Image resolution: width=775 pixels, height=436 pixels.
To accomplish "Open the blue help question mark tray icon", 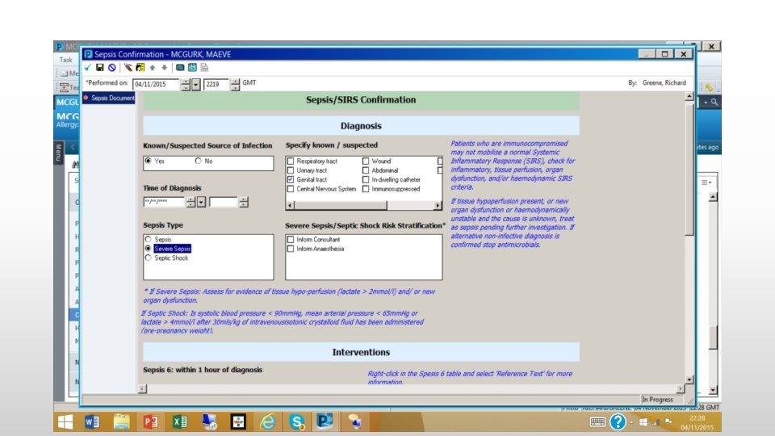I will [618, 421].
